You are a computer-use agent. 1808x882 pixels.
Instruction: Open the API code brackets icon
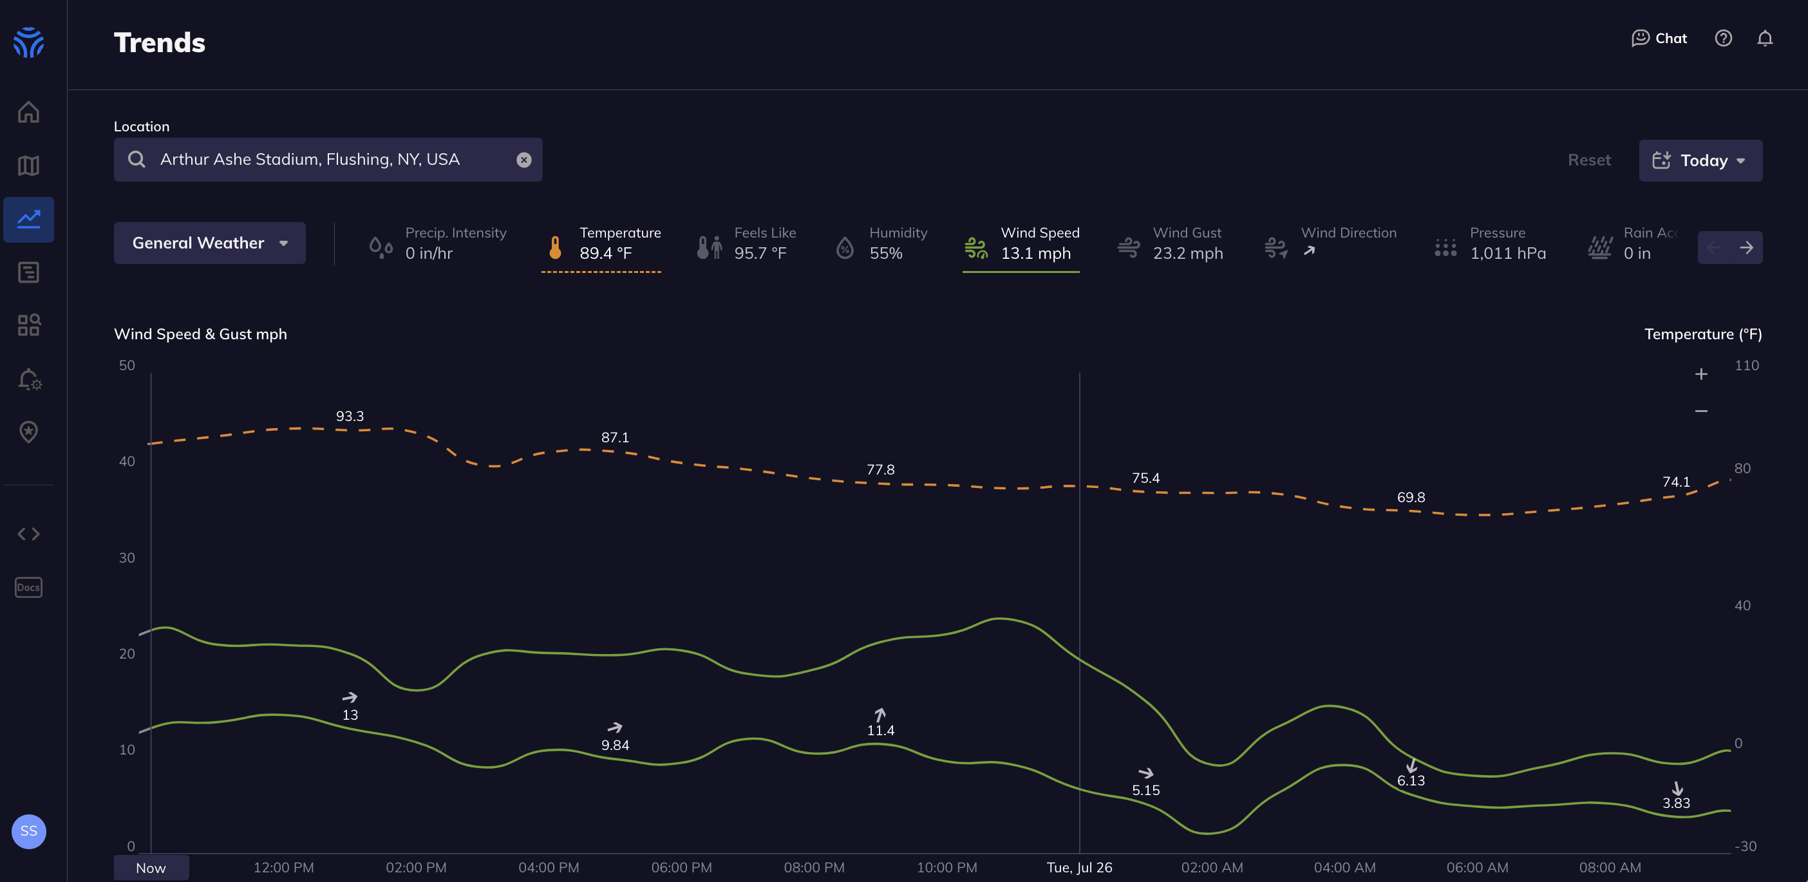tap(29, 534)
